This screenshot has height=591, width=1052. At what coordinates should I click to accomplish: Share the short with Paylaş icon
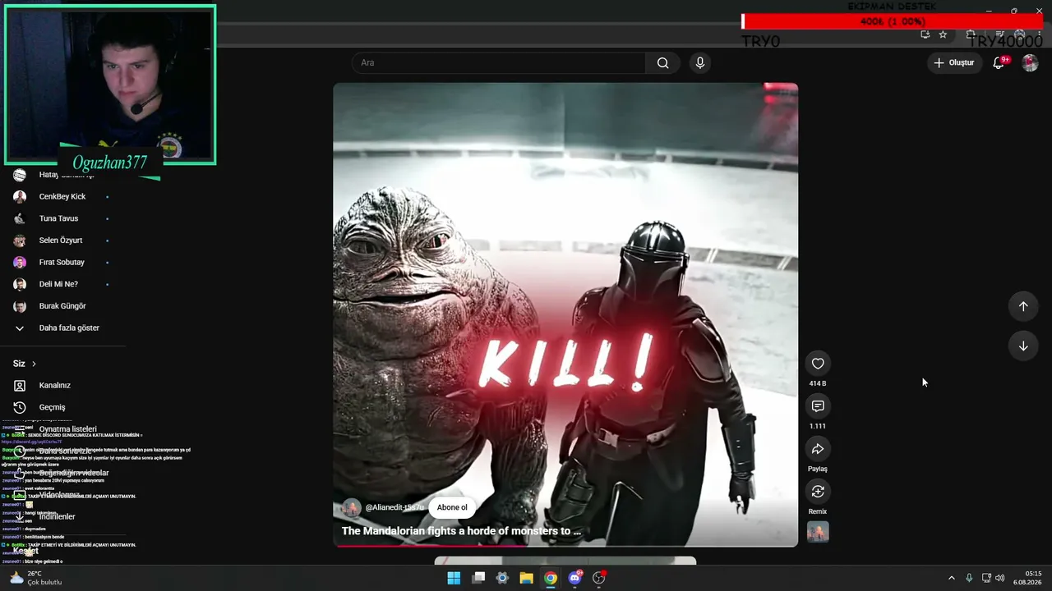coord(818,449)
